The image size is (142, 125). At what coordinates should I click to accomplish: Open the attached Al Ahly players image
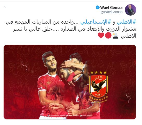[x=70, y=82]
